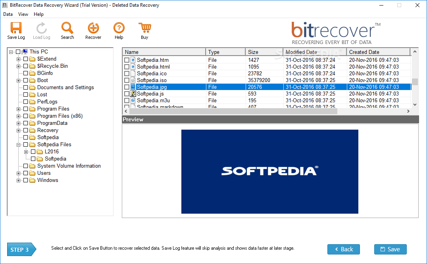Click the ProgramData folder icon
Viewport: 427px width, 264px height.
pos(33,123)
